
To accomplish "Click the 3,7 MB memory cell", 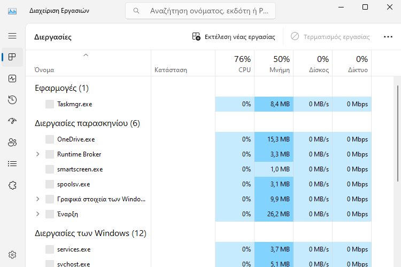I will coord(274,249).
